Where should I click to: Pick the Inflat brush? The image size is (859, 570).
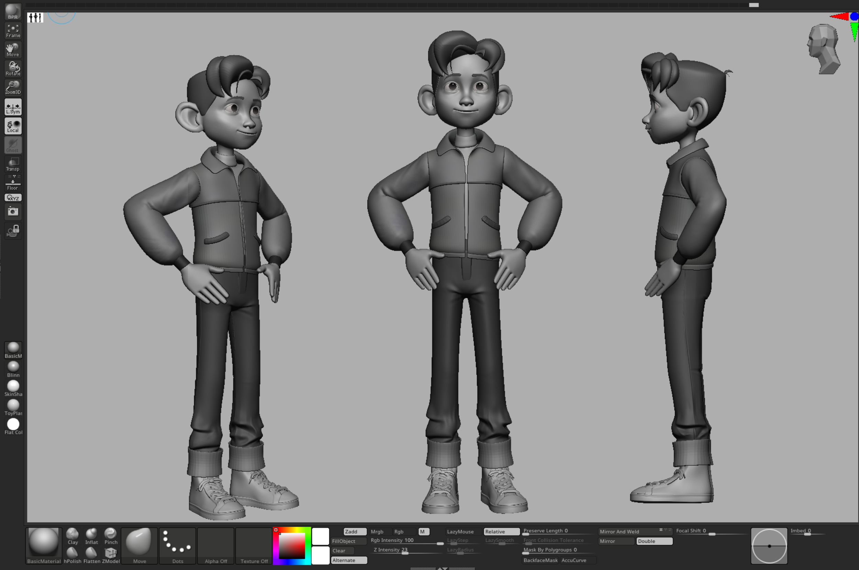click(x=91, y=536)
